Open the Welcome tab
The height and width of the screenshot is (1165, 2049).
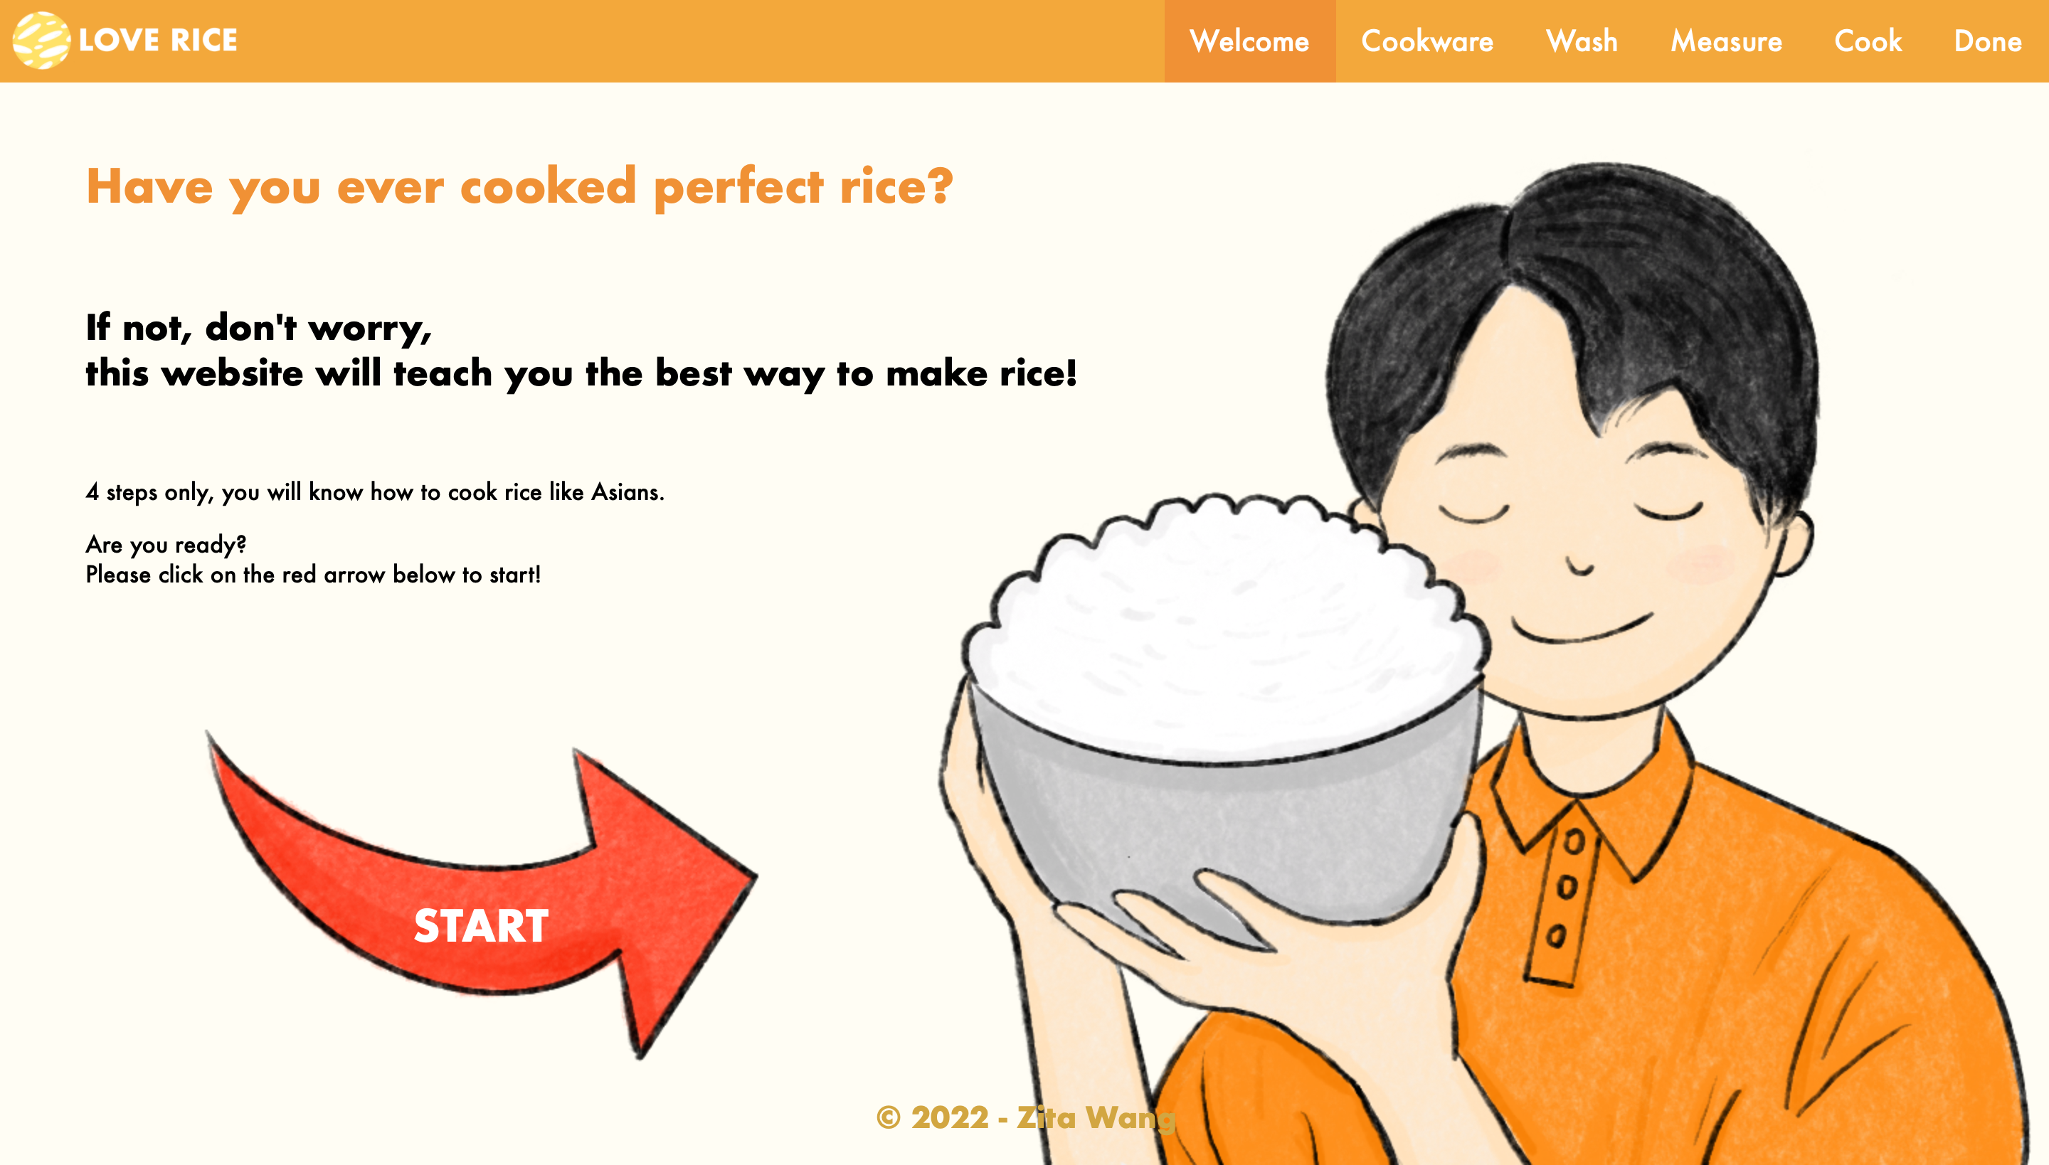pyautogui.click(x=1249, y=41)
